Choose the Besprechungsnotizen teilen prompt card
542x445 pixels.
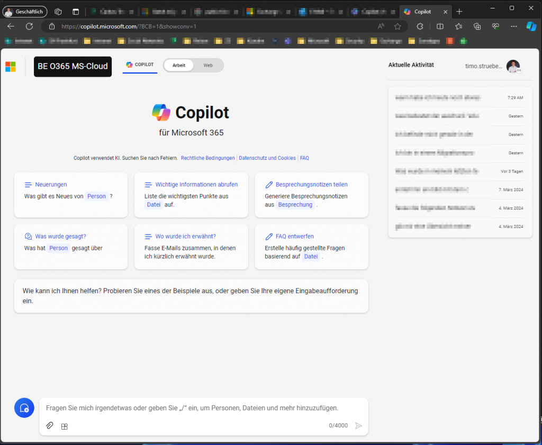[x=311, y=194]
